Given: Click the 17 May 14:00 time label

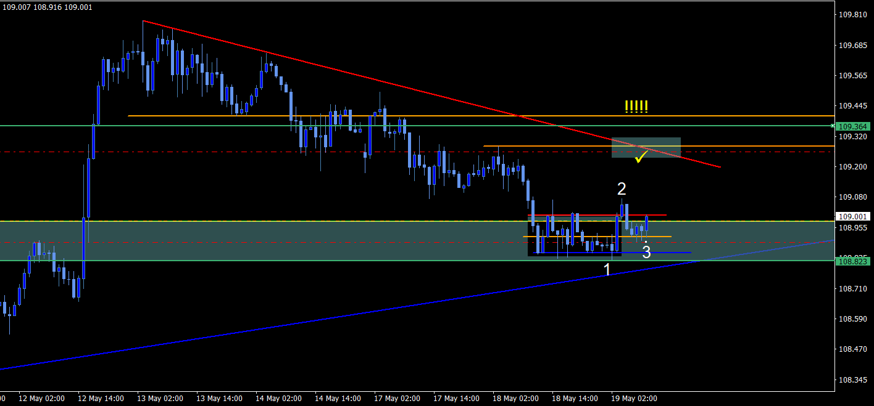Looking at the screenshot, I should pos(456,399).
